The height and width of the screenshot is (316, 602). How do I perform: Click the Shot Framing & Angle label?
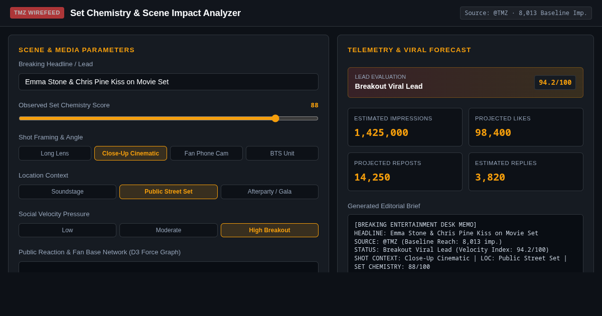[x=51, y=137]
